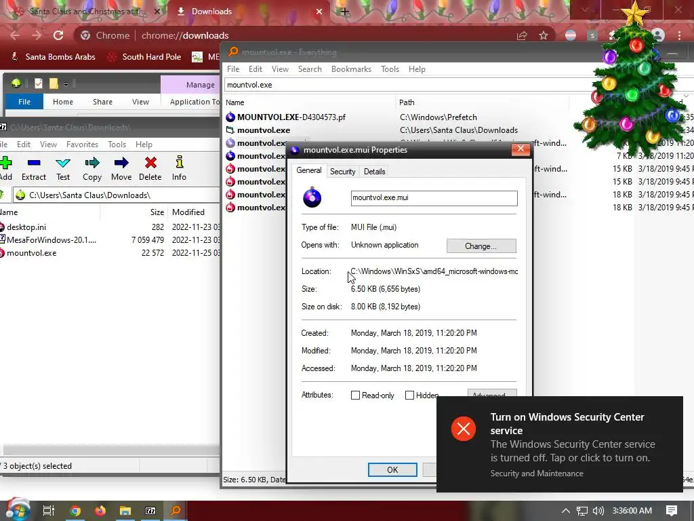Open the Manage tab in Explorer ribbon
The height and width of the screenshot is (521, 694).
click(x=200, y=85)
